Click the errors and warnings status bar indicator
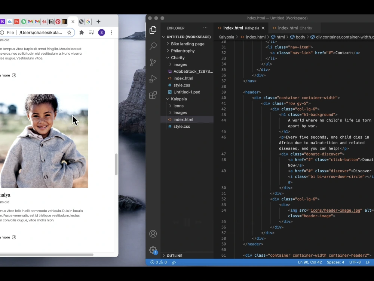This screenshot has width=374, height=281. [159, 262]
